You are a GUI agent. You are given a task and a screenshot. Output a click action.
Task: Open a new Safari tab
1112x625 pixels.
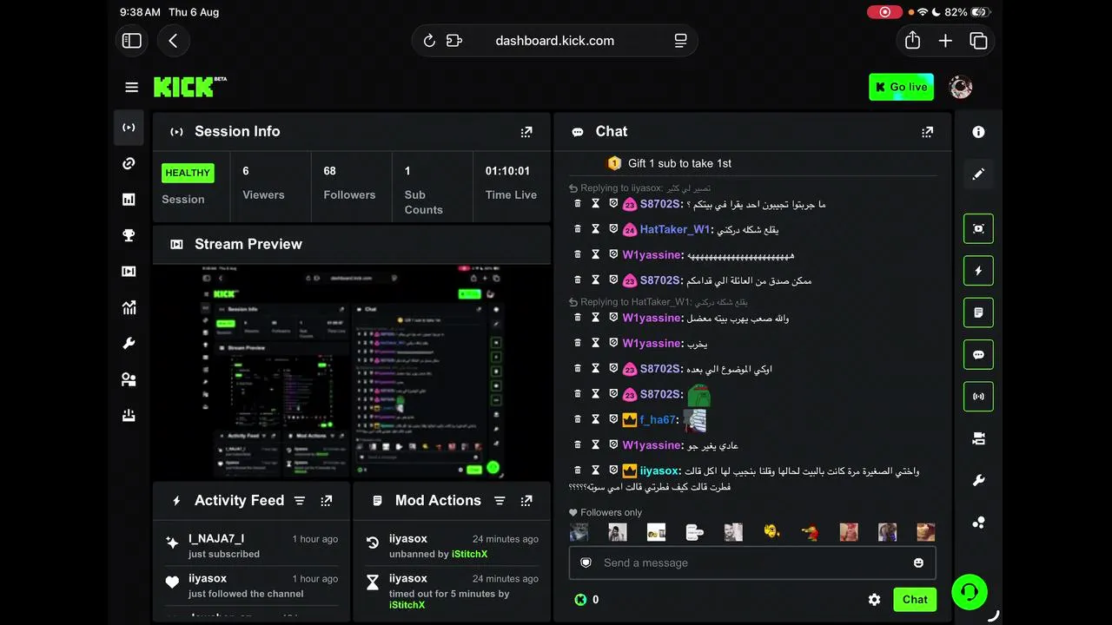[x=945, y=41]
